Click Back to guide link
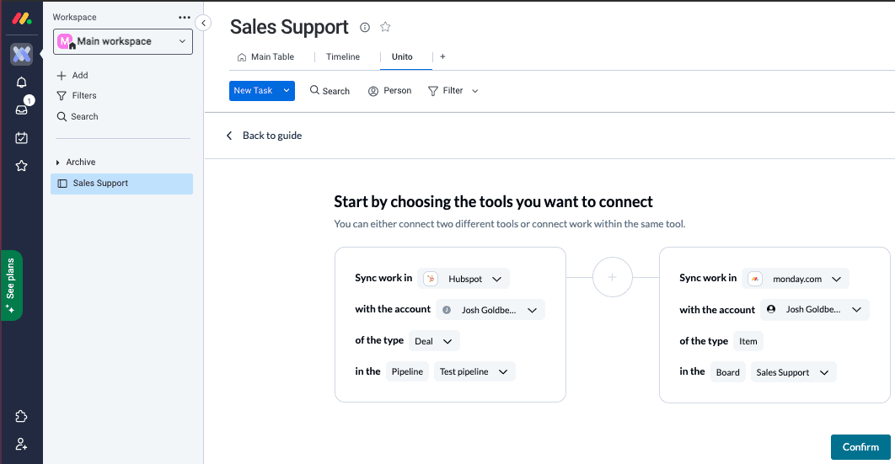 coord(265,136)
